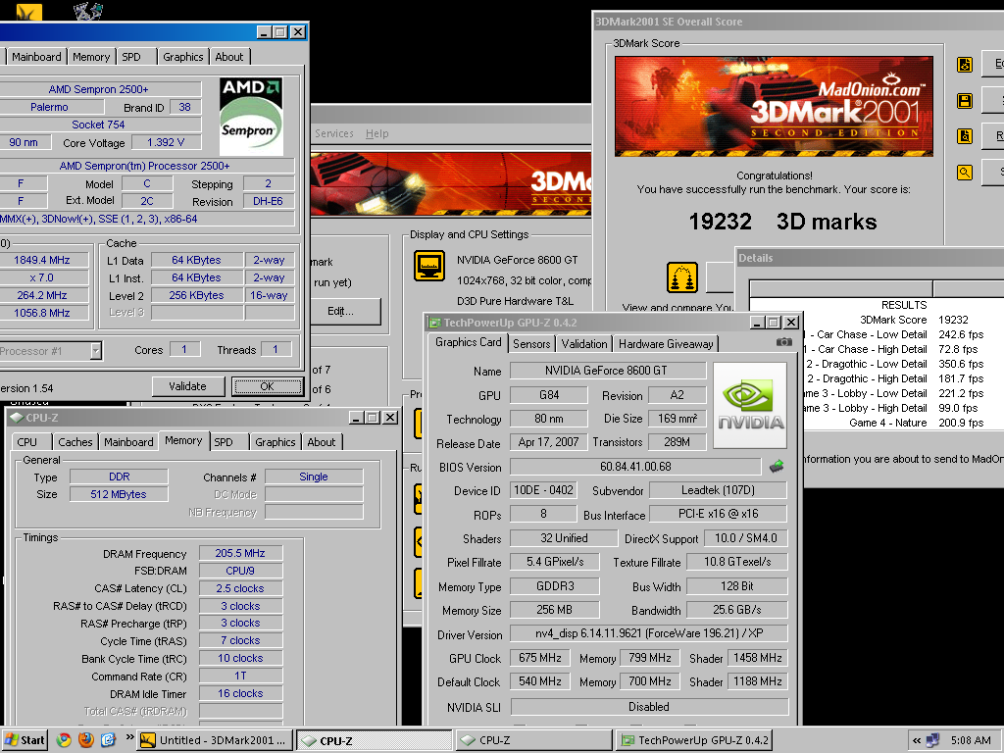Image resolution: width=1004 pixels, height=753 pixels.
Task: Click CPU name AMD Sempron 2500+
Action: coord(99,89)
